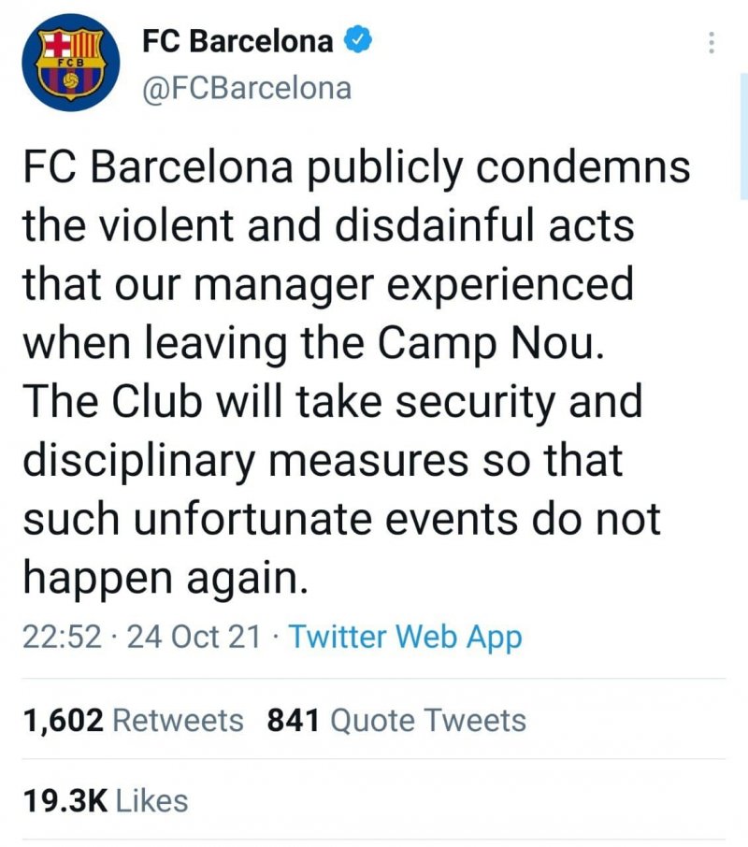Click 'happen again.' ending the tweet
Image resolution: width=748 pixels, height=847 pixels.
[x=165, y=579]
